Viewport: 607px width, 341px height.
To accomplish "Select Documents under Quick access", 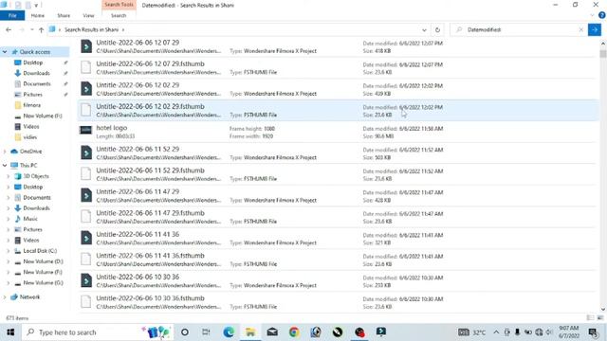I will coord(36,84).
